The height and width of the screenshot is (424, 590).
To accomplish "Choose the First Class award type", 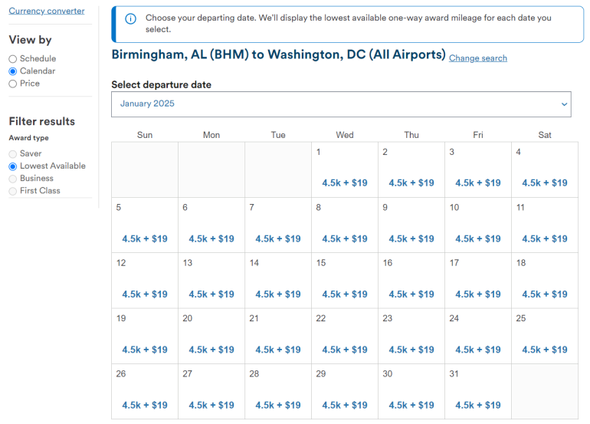I will tap(13, 191).
